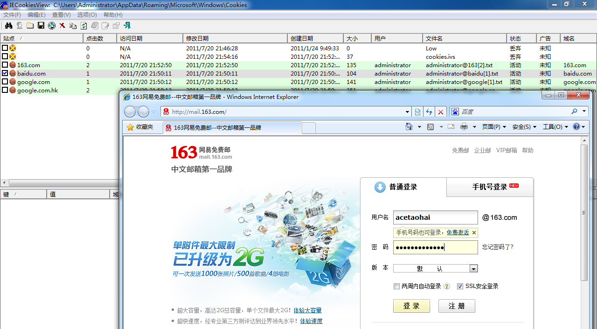Open the 帮助(H) menu in IECookiesView
Viewport: 597px width, 329px height.
click(x=113, y=15)
